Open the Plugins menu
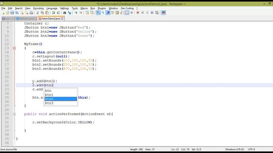Image resolution: width=273 pixels, height=153 pixels. tap(102, 8)
